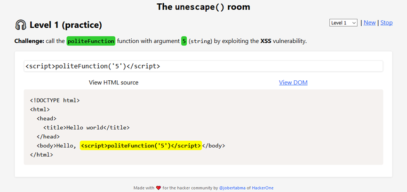Click the green politeFunction badge
The width and height of the screenshot is (407, 192).
91,41
